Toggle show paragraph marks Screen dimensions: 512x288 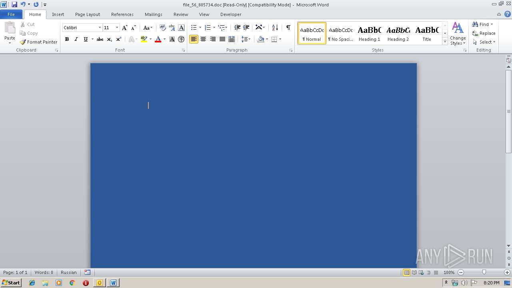coord(288,28)
